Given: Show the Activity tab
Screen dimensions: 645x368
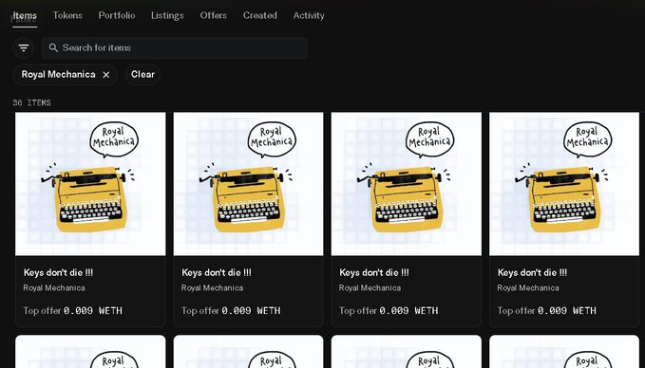Looking at the screenshot, I should point(309,15).
